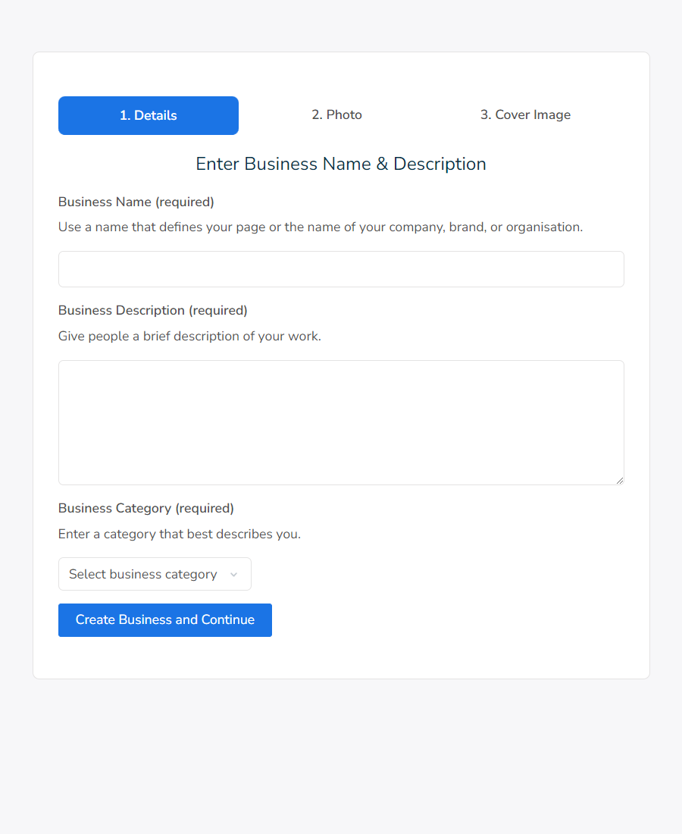Open the Select business category dropdown
The image size is (682, 834).
point(155,574)
